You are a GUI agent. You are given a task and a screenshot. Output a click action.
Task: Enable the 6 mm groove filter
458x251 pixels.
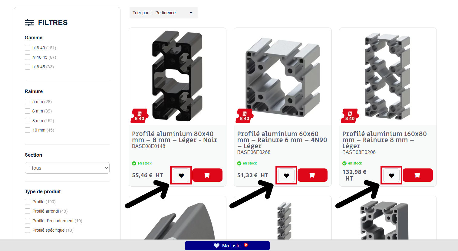tap(28, 111)
